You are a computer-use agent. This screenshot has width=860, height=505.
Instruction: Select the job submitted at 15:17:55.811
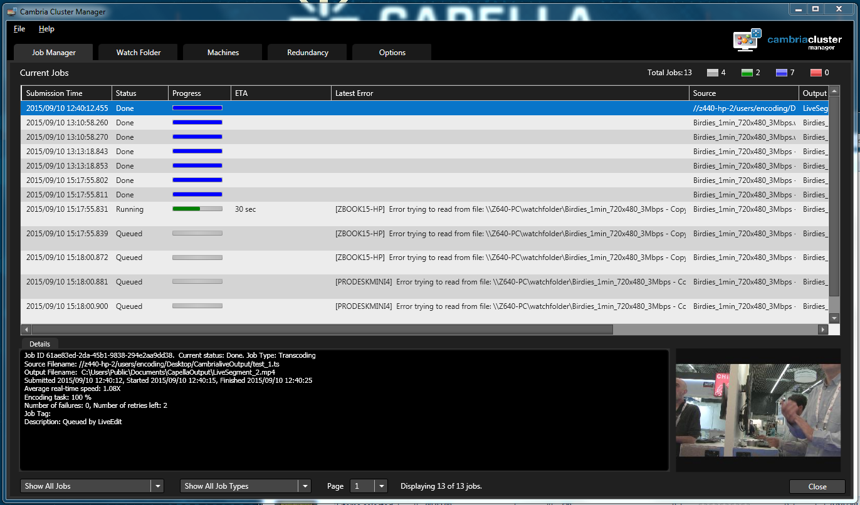tap(425, 195)
